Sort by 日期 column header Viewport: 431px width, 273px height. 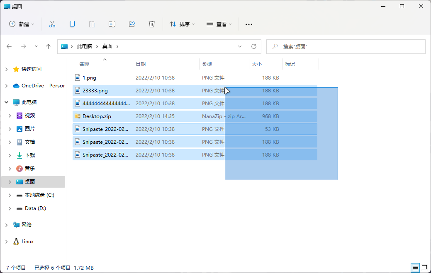(x=141, y=64)
